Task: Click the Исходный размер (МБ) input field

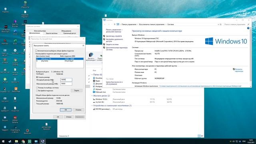Action: click(66, 80)
